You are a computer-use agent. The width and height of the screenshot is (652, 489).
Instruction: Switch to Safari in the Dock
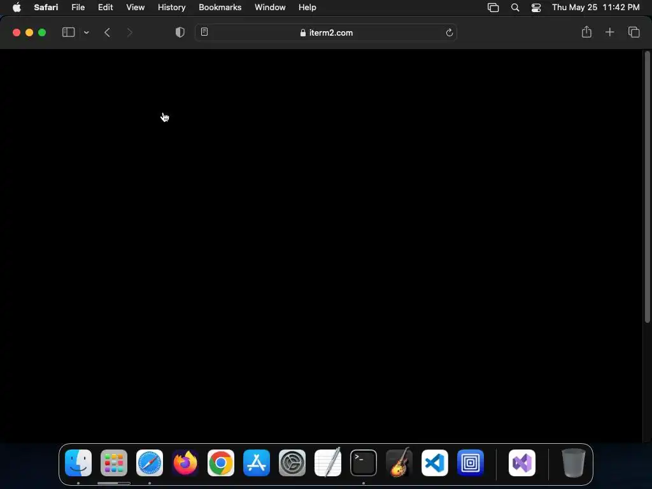pyautogui.click(x=150, y=462)
